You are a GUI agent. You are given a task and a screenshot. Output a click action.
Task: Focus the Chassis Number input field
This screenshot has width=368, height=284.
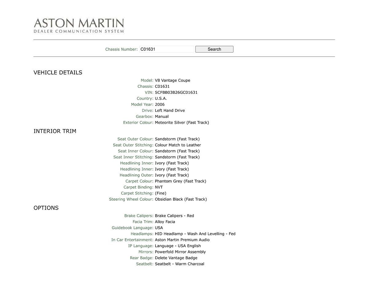point(166,49)
